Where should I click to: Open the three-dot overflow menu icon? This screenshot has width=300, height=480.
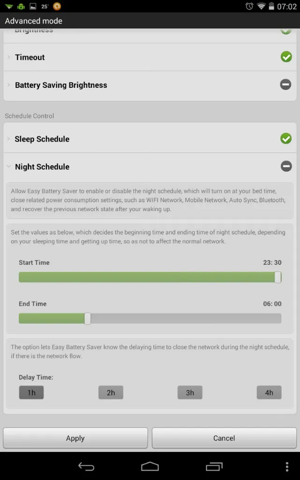coord(287,466)
